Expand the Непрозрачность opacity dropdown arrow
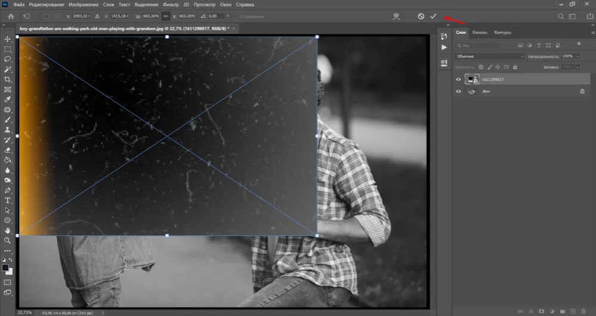The height and width of the screenshot is (316, 596). click(576, 57)
